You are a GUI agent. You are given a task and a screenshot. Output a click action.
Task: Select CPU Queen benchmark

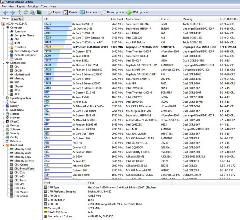21,165
